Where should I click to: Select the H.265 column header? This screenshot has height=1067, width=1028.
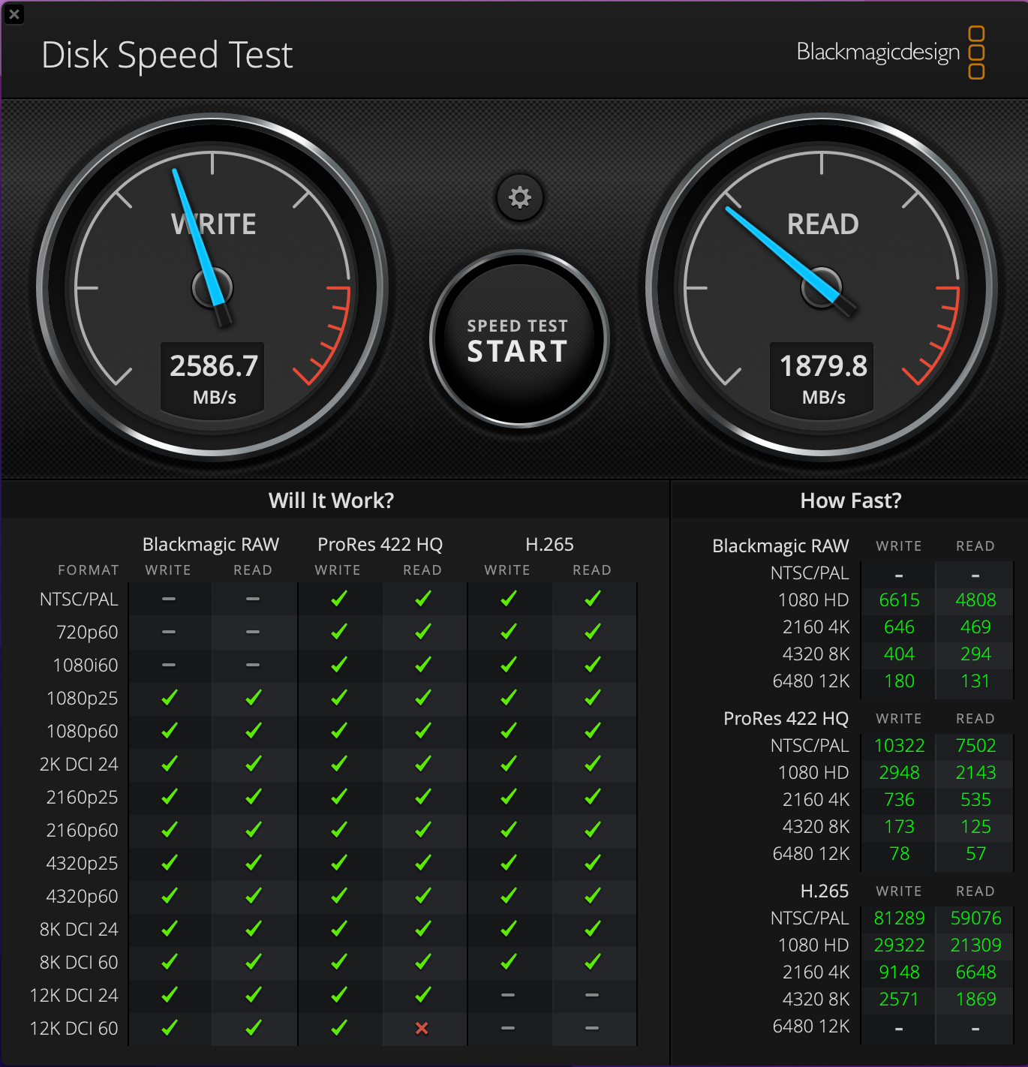pyautogui.click(x=550, y=544)
